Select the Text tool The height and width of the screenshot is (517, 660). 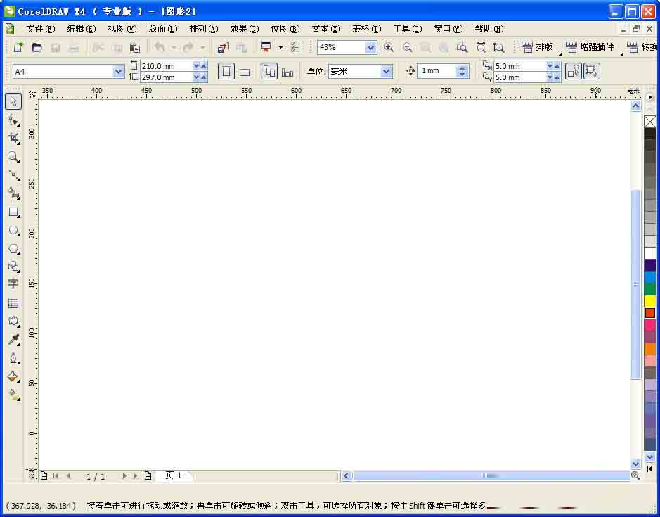point(13,284)
